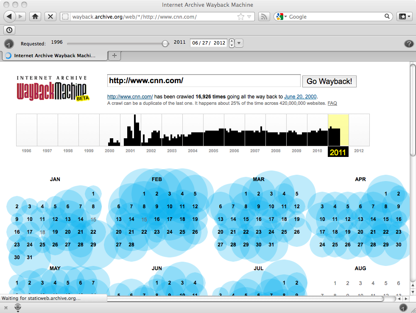The width and height of the screenshot is (416, 313).
Task: Click the Go Wayback! button
Action: [329, 81]
